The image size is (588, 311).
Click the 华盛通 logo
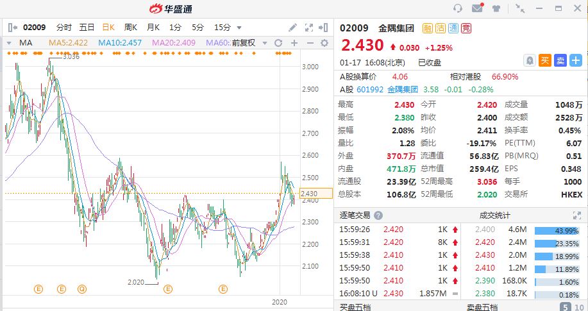[x=171, y=8]
